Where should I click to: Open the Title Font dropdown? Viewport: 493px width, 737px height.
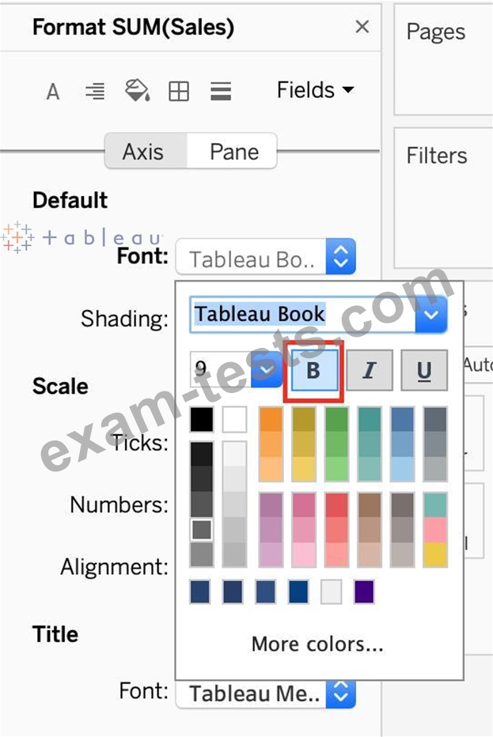[x=264, y=694]
